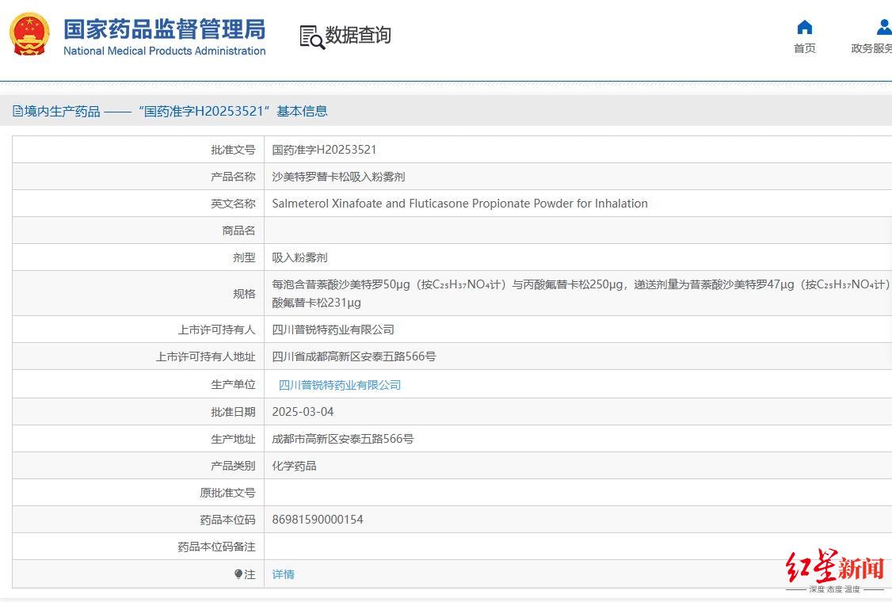Screen dimensions: 892x602
Task: Go to 首页 via the home icon
Action: pos(804,35)
